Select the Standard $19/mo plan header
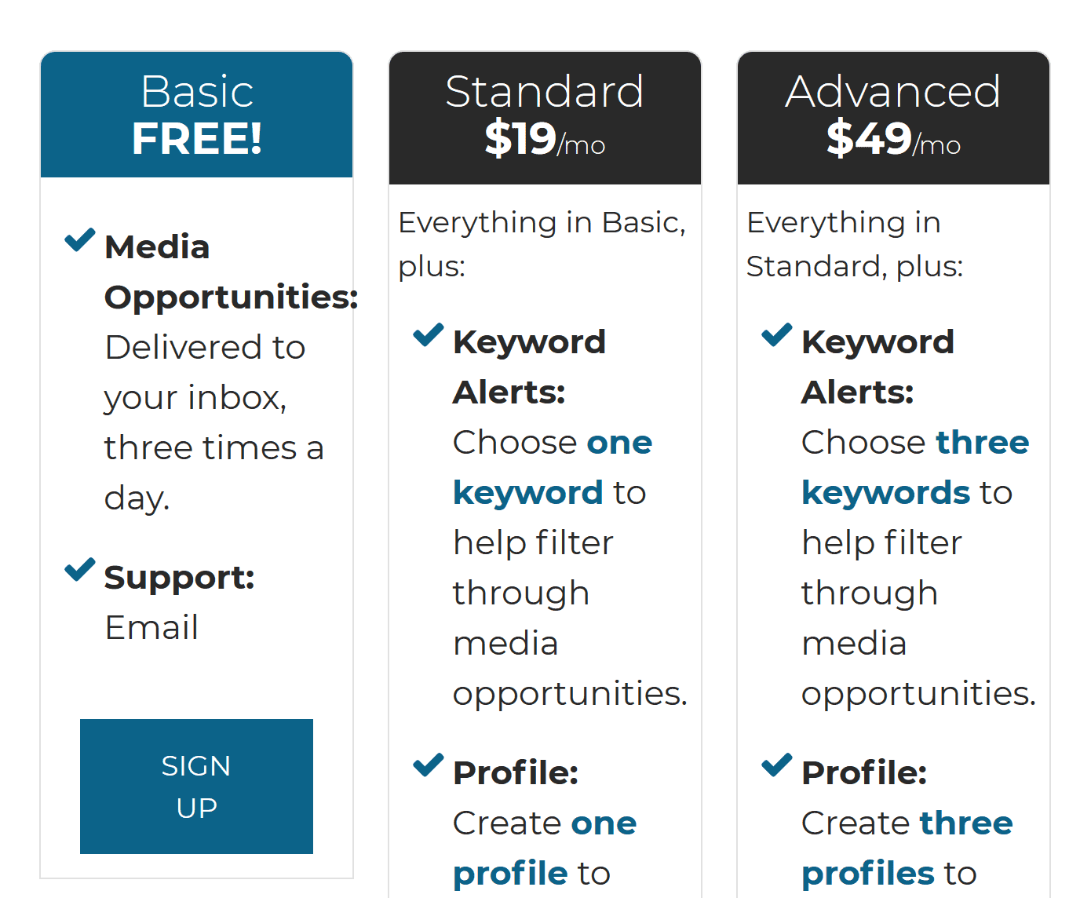The width and height of the screenshot is (1080, 898). pos(545,118)
